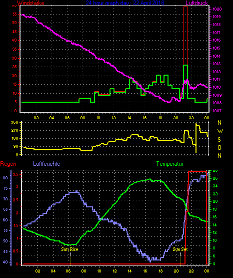Click the red 0.5 rain axis value

point(15,251)
